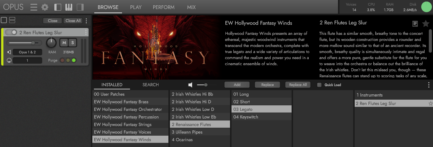
Task: Switch to the PERFORM tab
Action: (163, 7)
